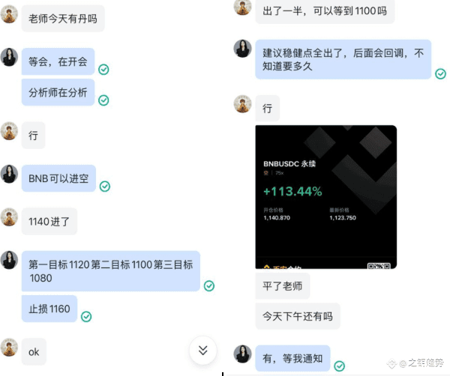Click the read checkmark beside '止损1160'
This screenshot has height=376, width=450.
click(86, 317)
